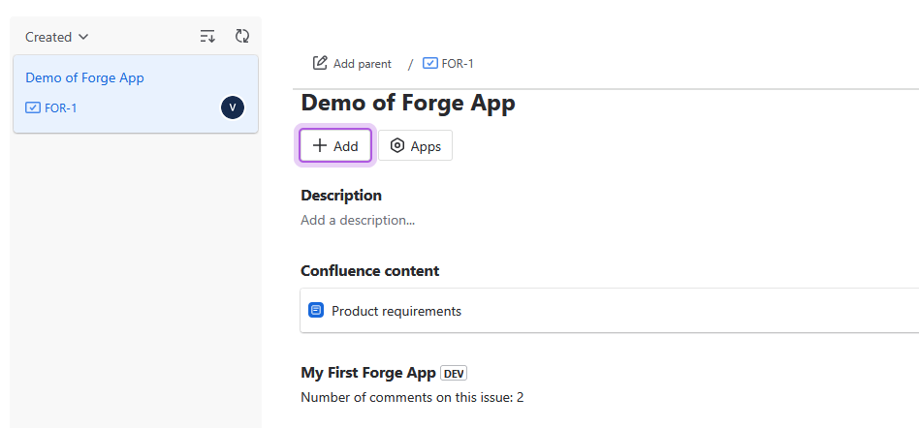
Task: Open the Created sort dropdown
Action: pos(56,37)
